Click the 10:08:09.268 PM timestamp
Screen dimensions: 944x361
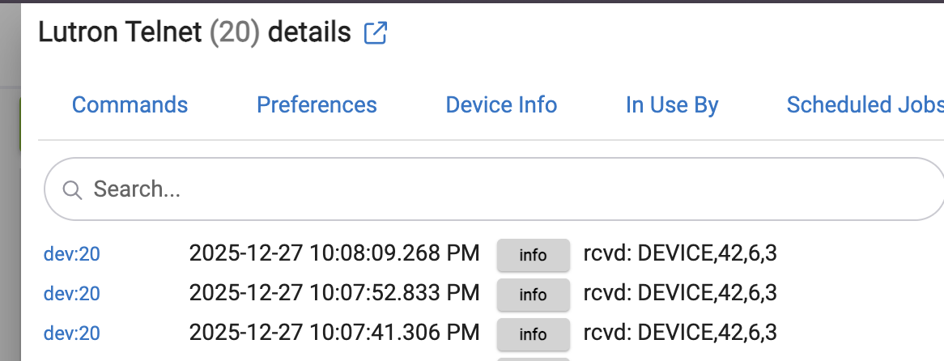click(x=334, y=254)
